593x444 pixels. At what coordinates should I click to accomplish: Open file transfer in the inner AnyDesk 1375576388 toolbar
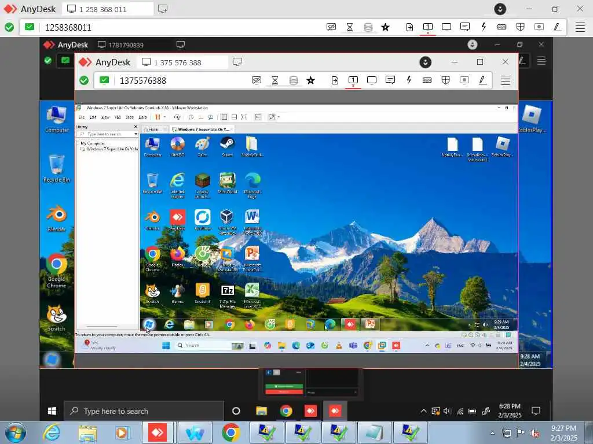[x=335, y=80]
